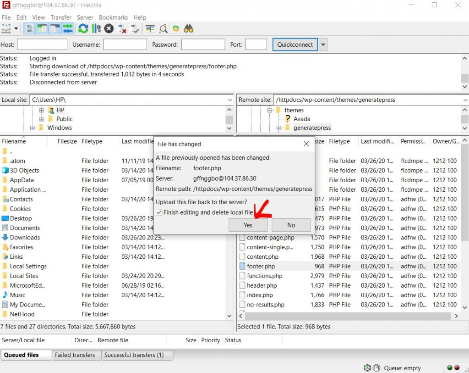469x373 pixels.
Task: Click the speed limits gauge icon in status bar
Action: pos(376,367)
